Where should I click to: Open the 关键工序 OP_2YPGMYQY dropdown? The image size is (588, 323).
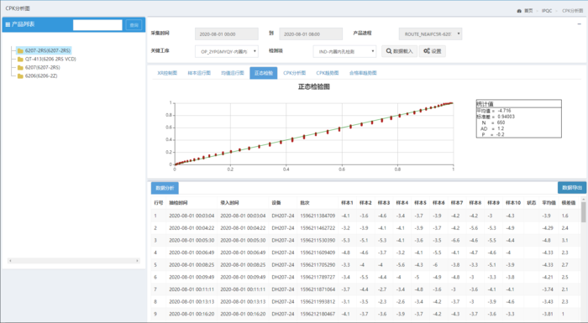[227, 51]
